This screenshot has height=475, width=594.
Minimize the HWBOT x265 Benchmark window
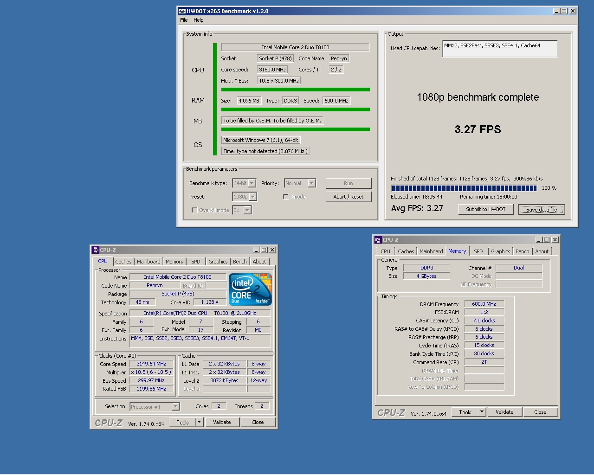556,11
